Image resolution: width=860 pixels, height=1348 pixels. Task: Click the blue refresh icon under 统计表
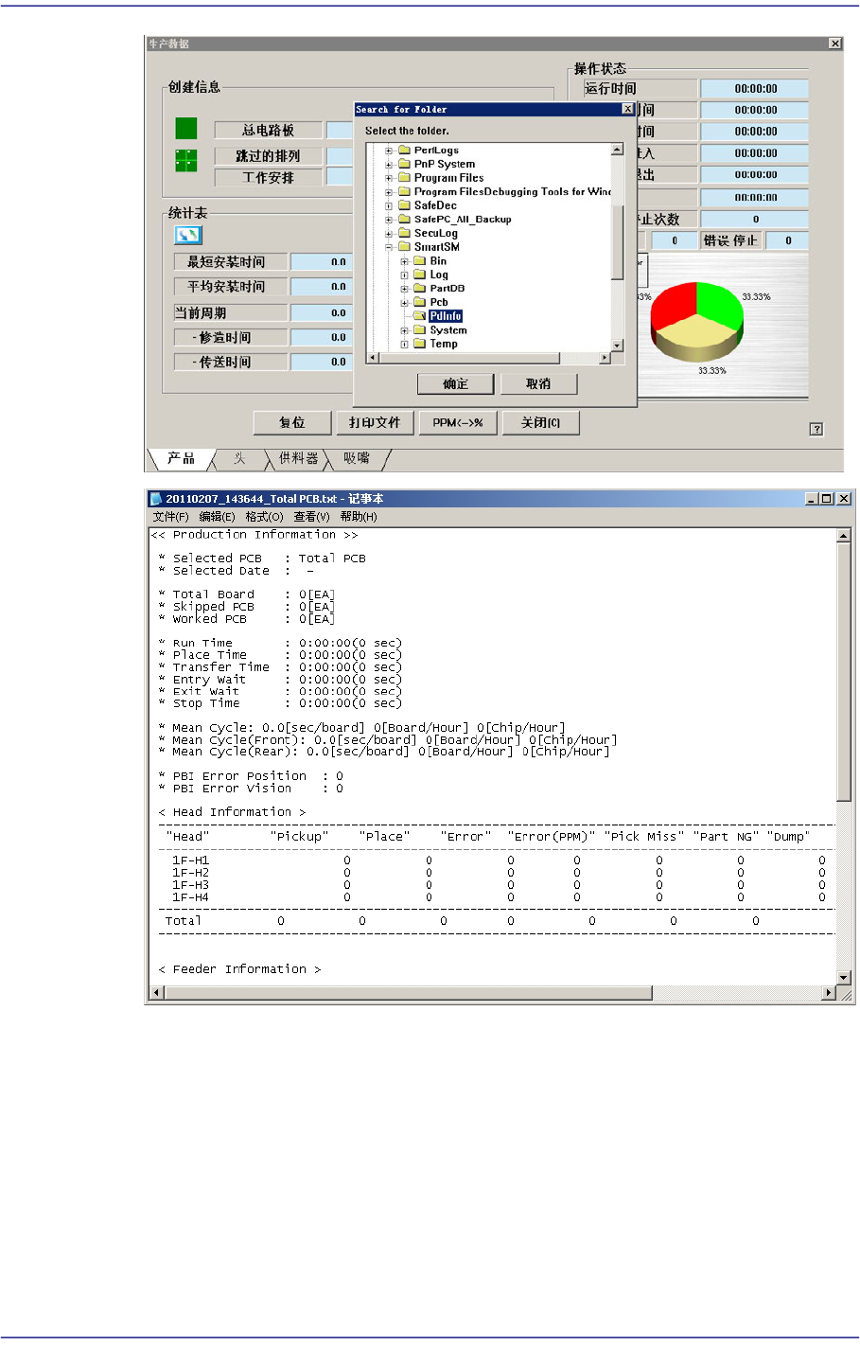point(188,235)
